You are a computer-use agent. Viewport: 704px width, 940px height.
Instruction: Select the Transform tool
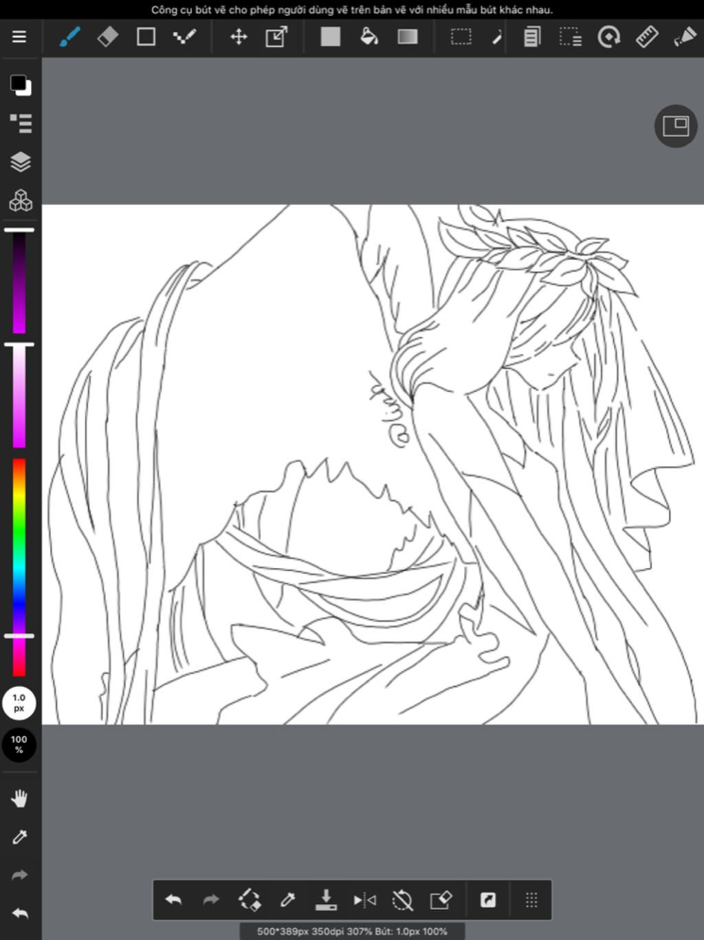(276, 36)
